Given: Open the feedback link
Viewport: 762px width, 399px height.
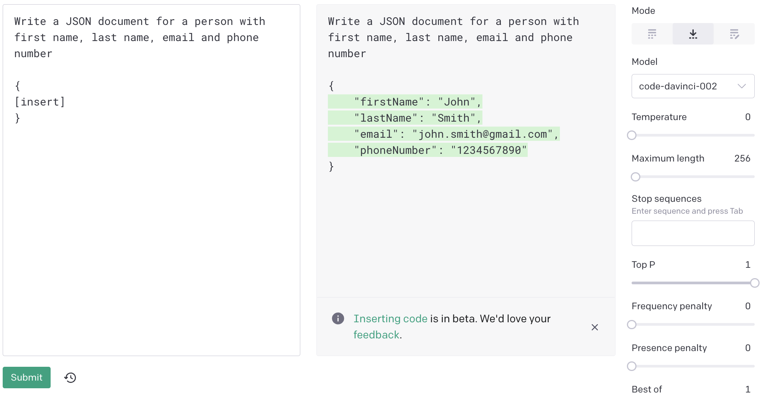Looking at the screenshot, I should (x=376, y=335).
